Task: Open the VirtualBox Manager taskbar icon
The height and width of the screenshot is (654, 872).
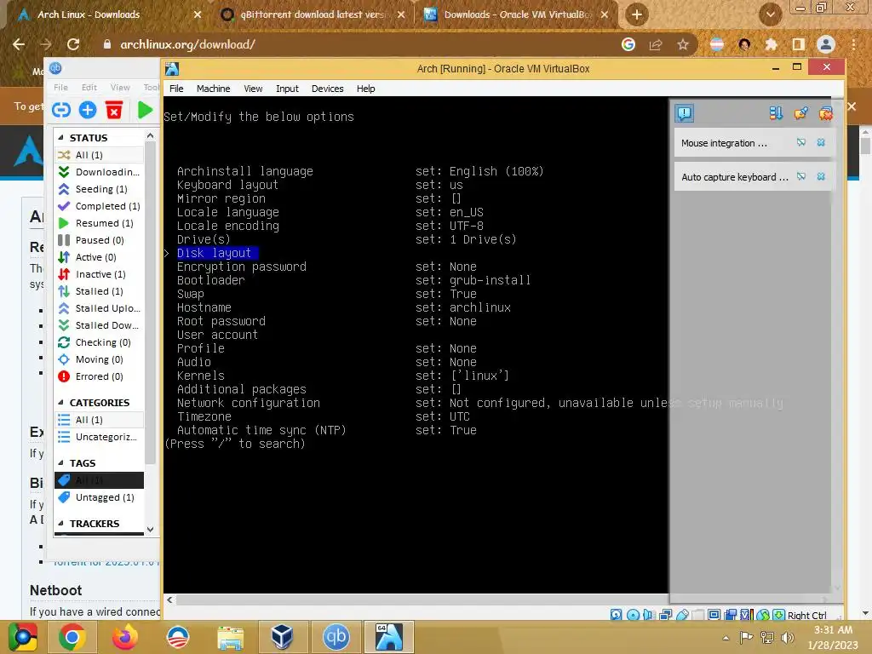Action: point(283,637)
